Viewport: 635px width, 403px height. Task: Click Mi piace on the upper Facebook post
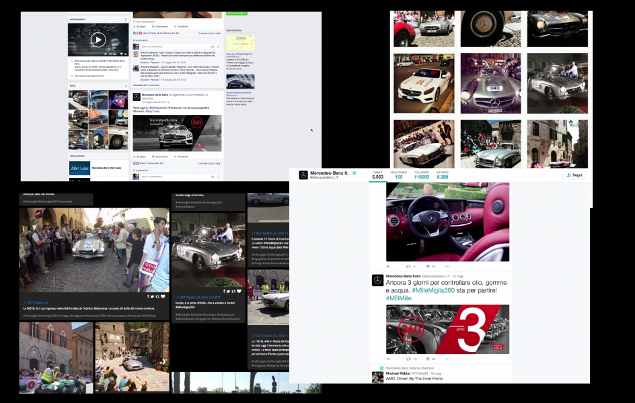(x=140, y=26)
